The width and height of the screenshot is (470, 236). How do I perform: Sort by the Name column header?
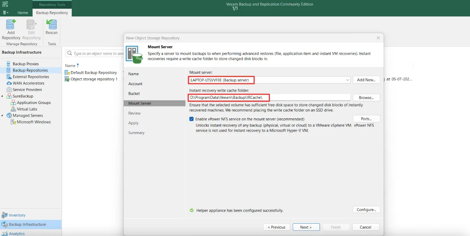point(70,65)
